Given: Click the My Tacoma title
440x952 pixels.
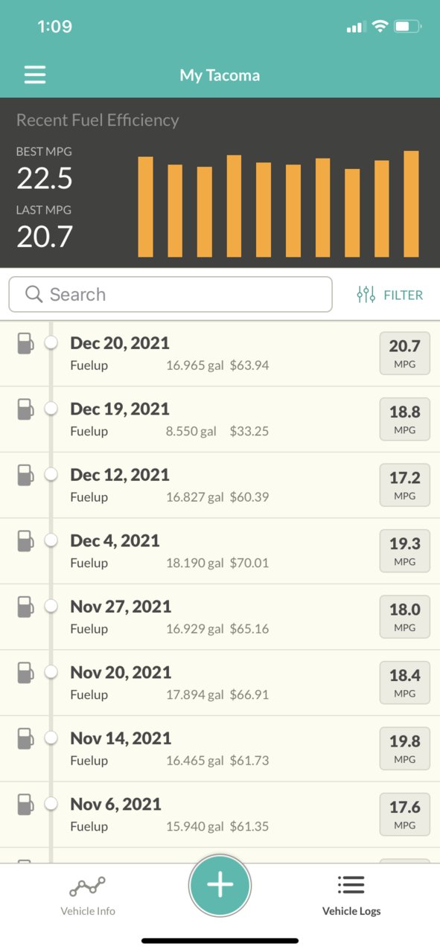Looking at the screenshot, I should tap(220, 75).
